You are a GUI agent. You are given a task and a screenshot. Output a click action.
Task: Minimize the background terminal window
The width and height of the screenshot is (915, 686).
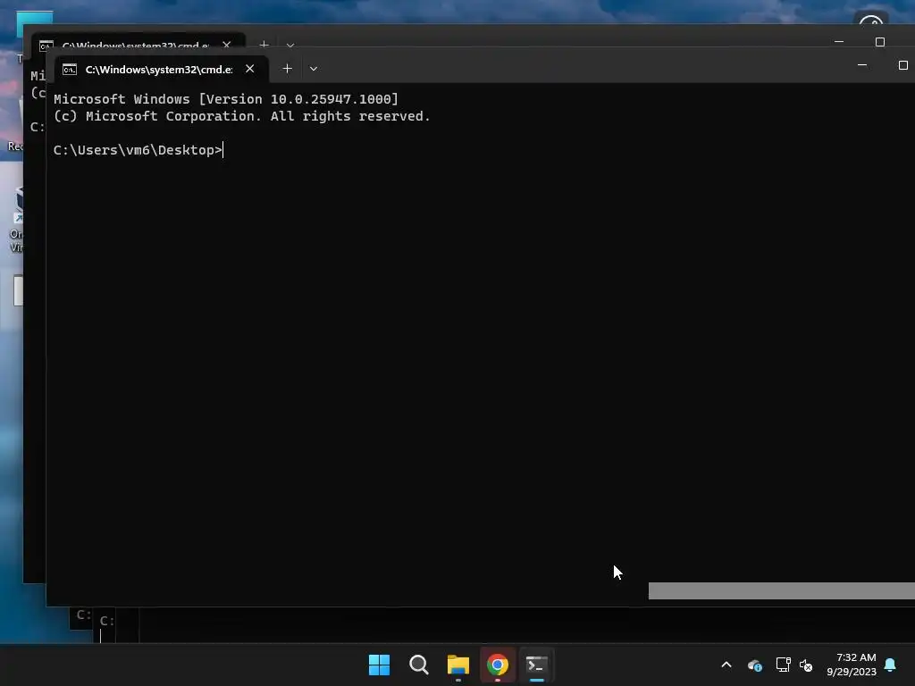point(839,42)
